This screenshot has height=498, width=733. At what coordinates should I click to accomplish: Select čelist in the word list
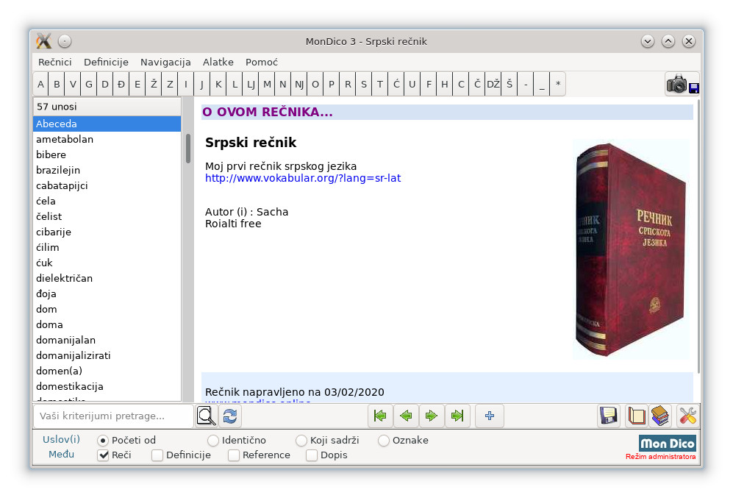pyautogui.click(x=107, y=216)
